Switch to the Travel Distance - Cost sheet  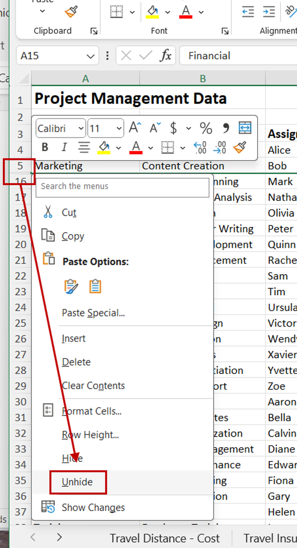click(165, 538)
